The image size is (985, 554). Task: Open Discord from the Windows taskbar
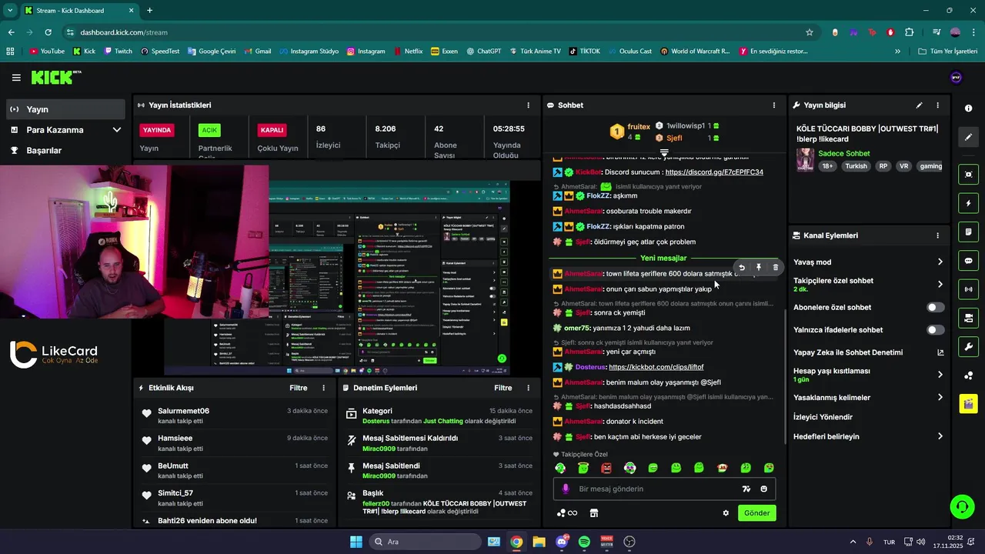click(562, 542)
